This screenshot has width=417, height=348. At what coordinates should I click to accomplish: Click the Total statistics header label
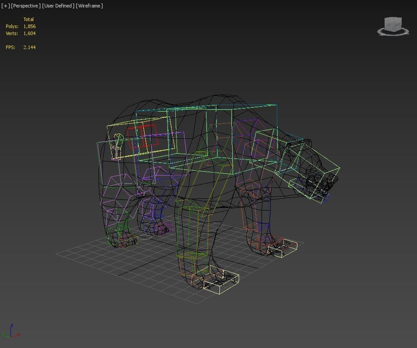pos(28,19)
